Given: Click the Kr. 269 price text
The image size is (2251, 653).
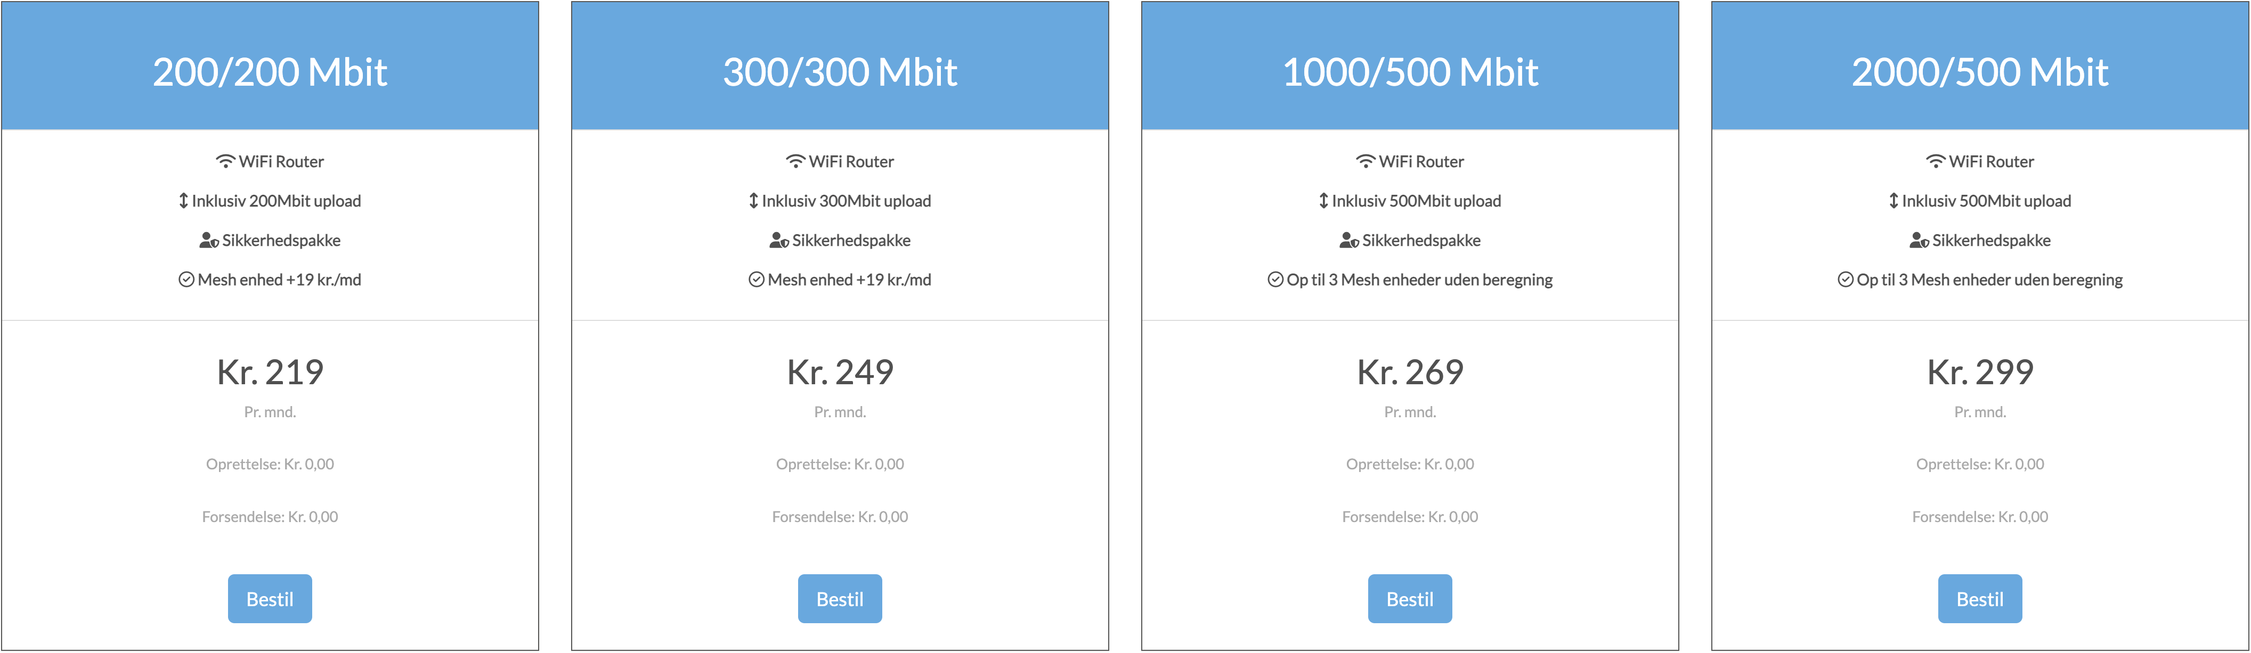Looking at the screenshot, I should (x=1410, y=373).
